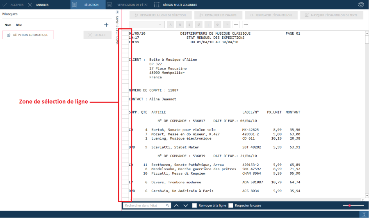Open the empty mask dropdown

(x=147, y=24)
